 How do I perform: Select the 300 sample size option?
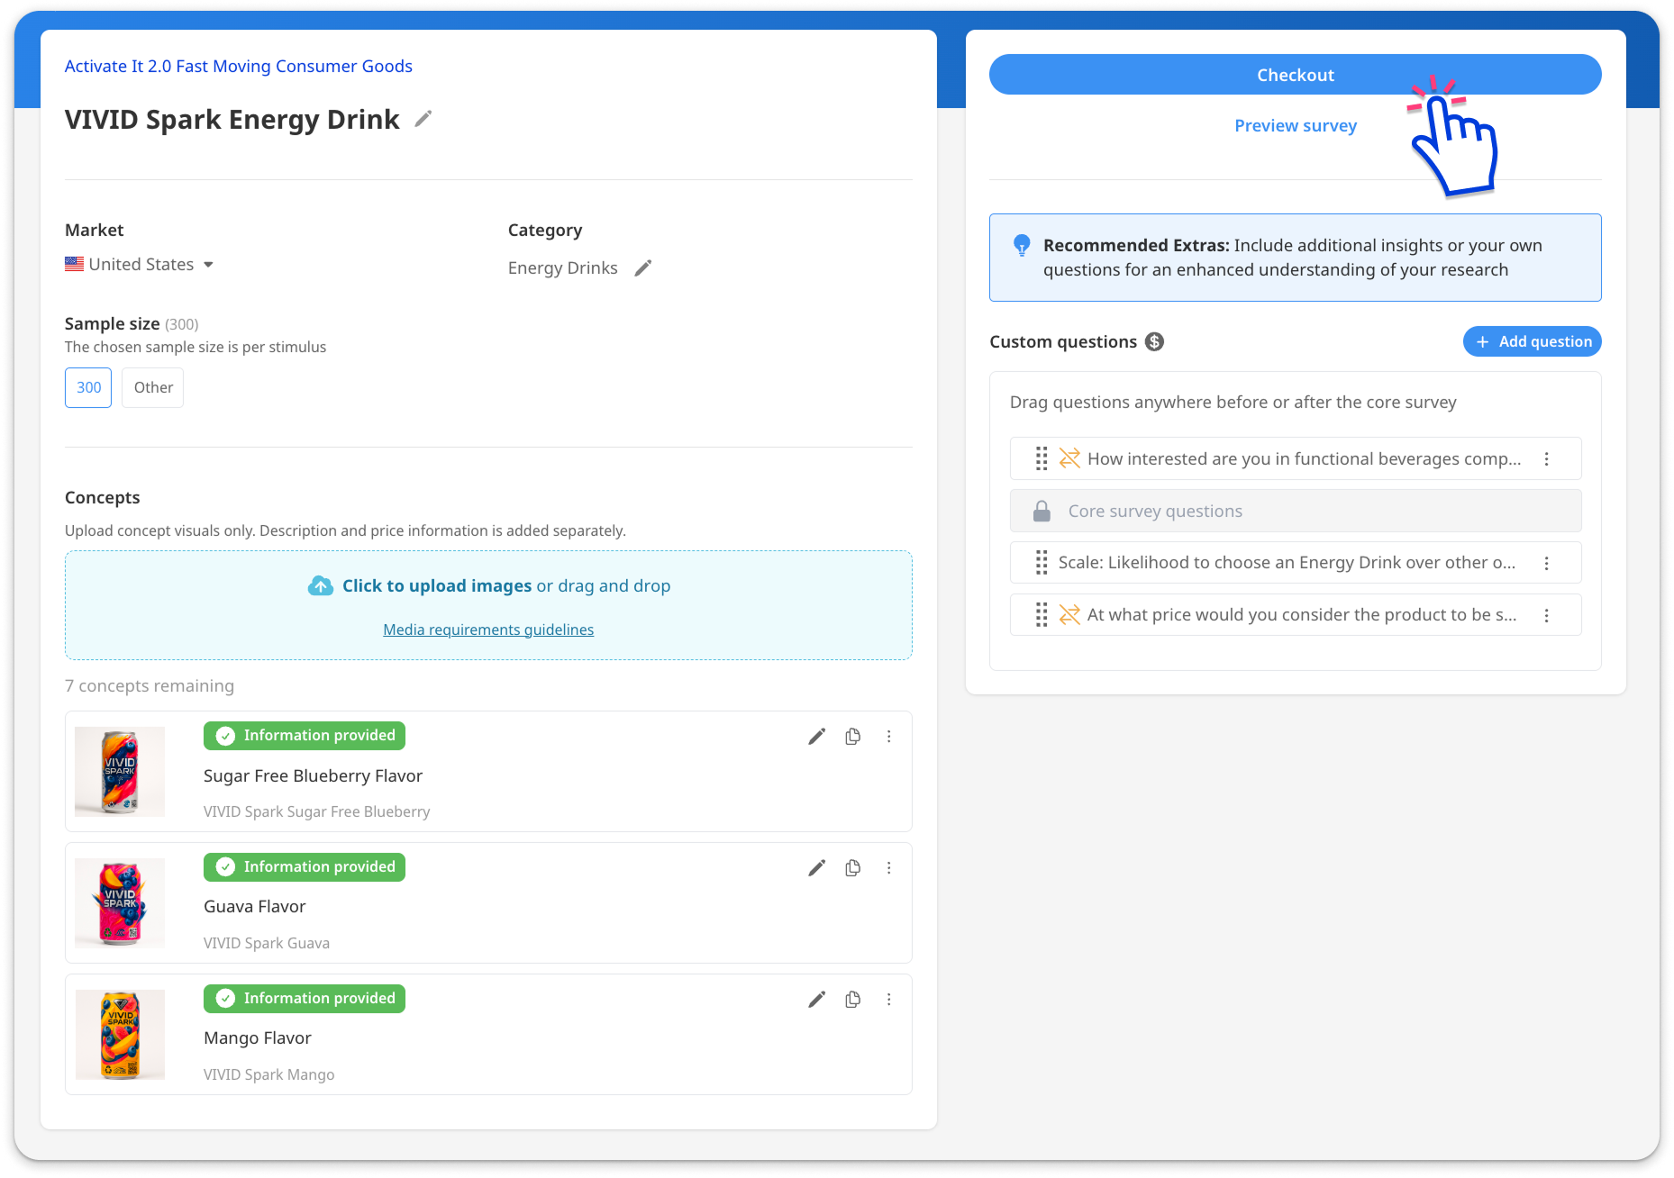point(88,387)
